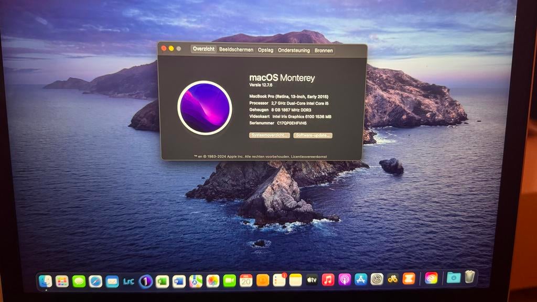Open the Notes app in dock
The width and height of the screenshot is (537, 302).
click(x=296, y=280)
